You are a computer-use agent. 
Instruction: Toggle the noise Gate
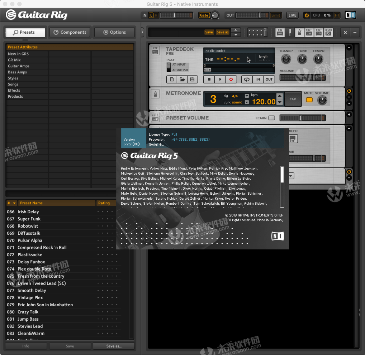point(204,15)
